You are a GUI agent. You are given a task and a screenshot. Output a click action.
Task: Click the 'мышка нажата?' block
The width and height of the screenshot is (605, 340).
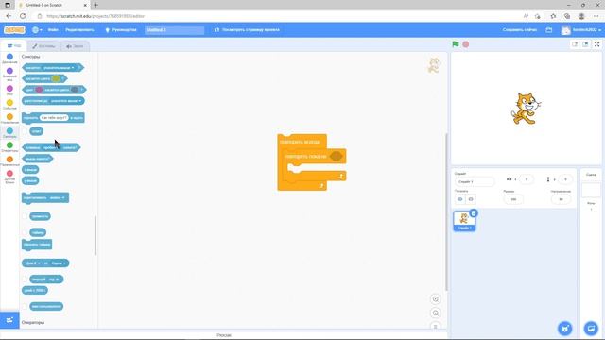click(x=38, y=159)
